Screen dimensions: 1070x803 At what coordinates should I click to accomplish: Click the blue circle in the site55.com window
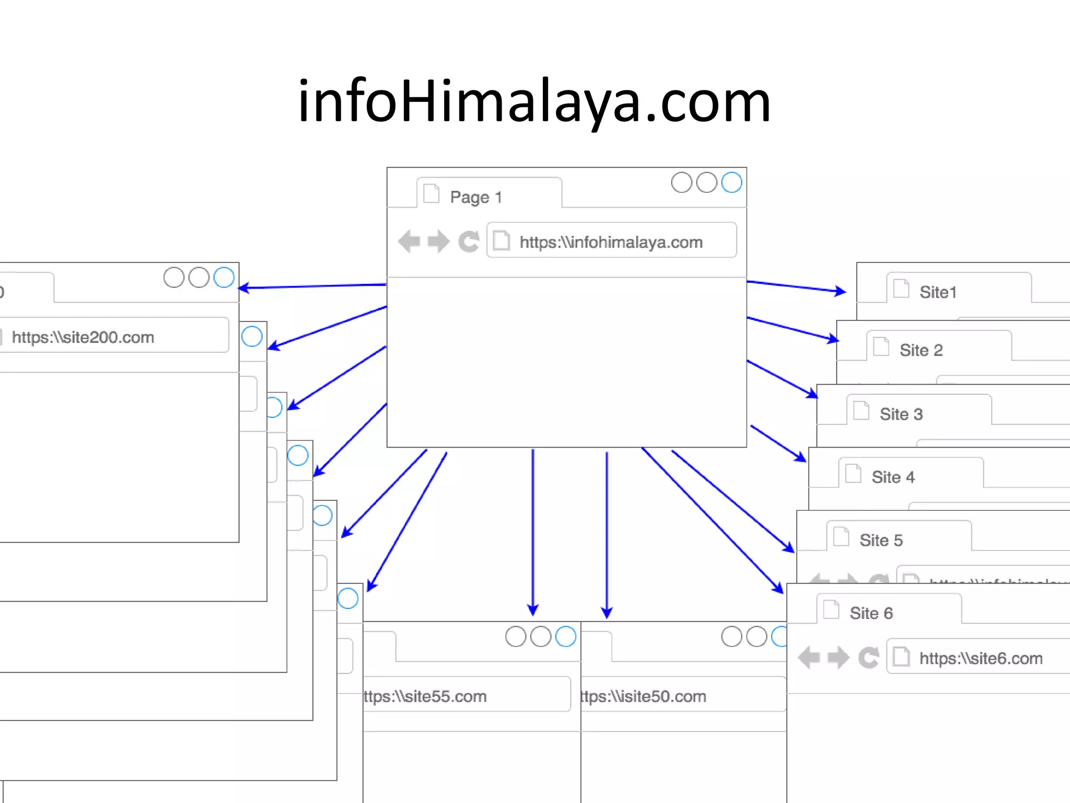point(566,637)
